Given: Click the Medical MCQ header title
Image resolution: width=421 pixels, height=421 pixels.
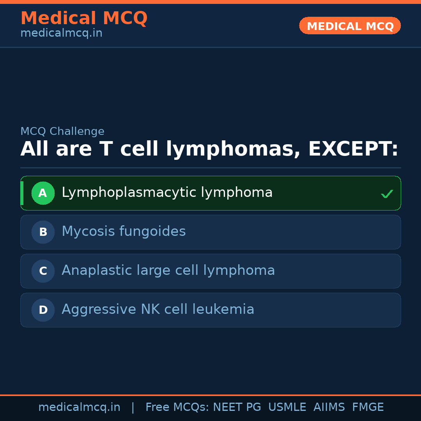Looking at the screenshot, I should point(84,18).
